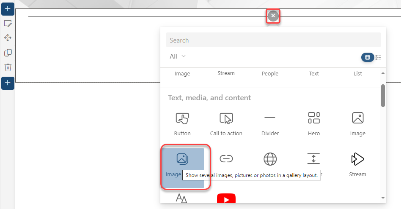The image size is (401, 209).
Task: Click the People web part label
Action: pos(270,73)
